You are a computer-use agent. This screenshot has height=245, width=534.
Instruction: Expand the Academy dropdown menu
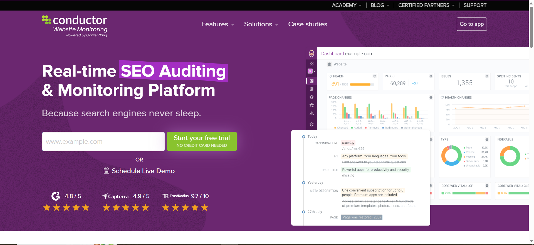tap(347, 5)
